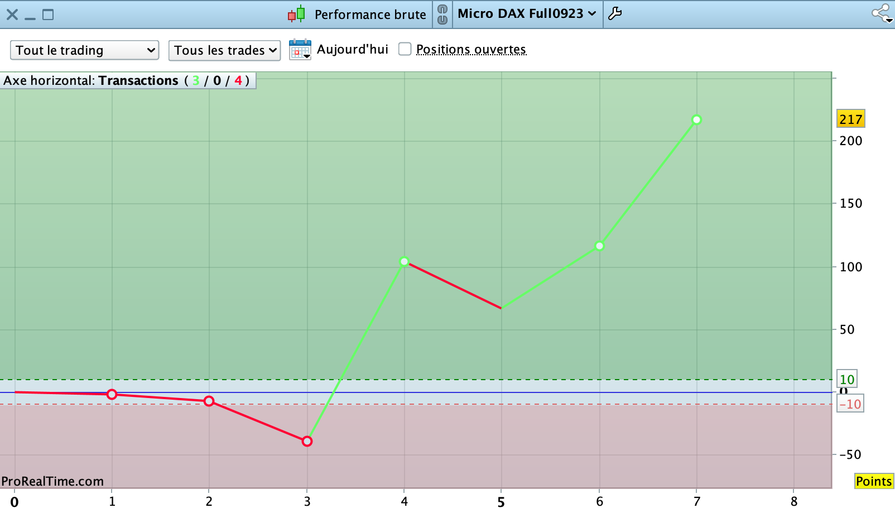Open the calendar date picker icon
This screenshot has height=508, width=895.
click(x=300, y=50)
